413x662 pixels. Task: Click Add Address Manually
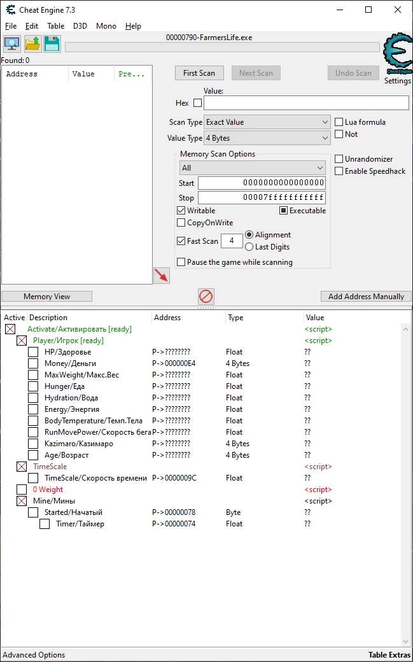click(366, 297)
